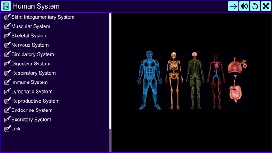
Task: Click edit icon beside Nervous System
Action: [x=7, y=45]
